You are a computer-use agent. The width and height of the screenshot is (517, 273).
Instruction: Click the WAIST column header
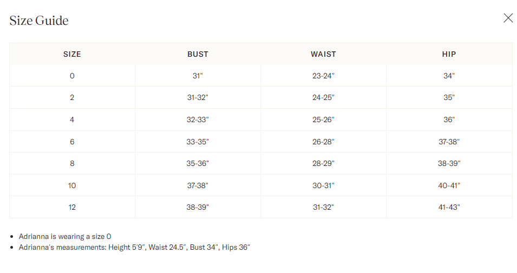click(x=323, y=54)
